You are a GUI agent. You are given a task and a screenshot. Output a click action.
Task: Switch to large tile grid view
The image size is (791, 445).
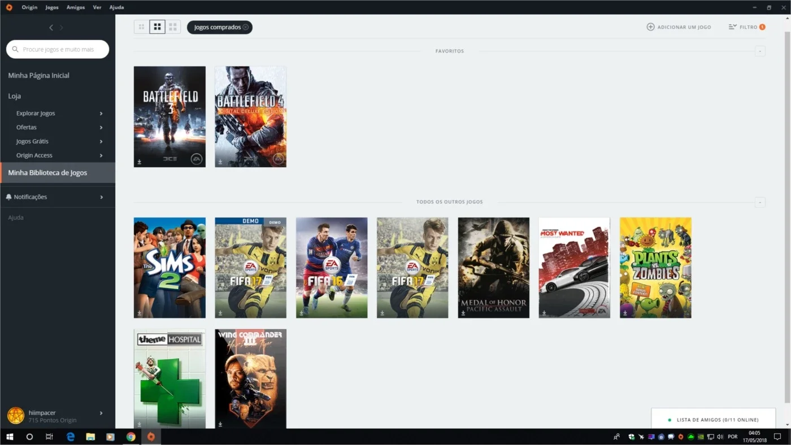(x=173, y=27)
